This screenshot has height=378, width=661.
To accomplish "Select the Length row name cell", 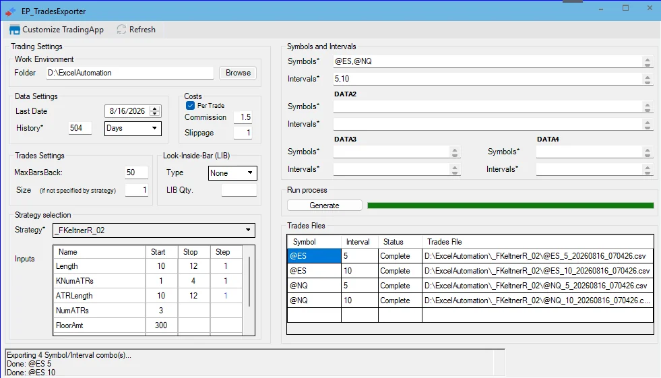I will (x=100, y=266).
